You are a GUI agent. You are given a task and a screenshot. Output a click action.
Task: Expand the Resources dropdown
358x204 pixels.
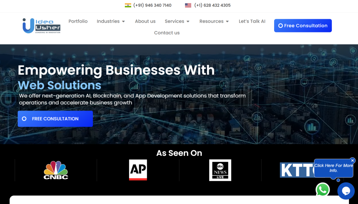(x=214, y=21)
